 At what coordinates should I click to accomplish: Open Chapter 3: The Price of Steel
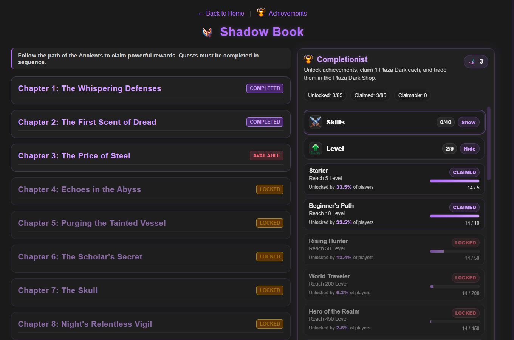tap(74, 156)
